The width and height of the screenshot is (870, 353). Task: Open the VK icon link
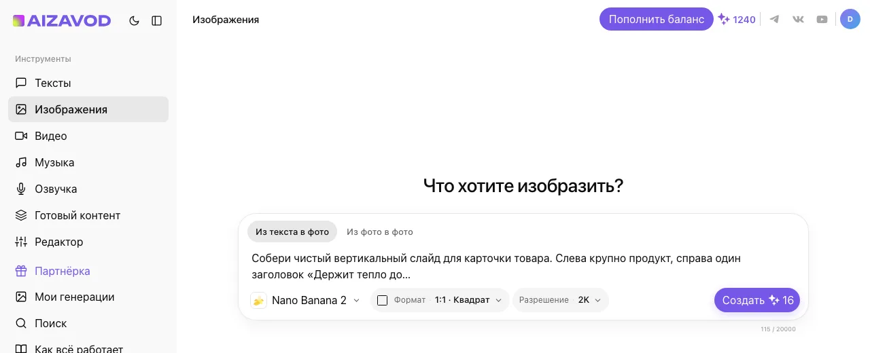798,19
